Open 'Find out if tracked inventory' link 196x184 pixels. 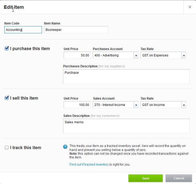click(89, 164)
